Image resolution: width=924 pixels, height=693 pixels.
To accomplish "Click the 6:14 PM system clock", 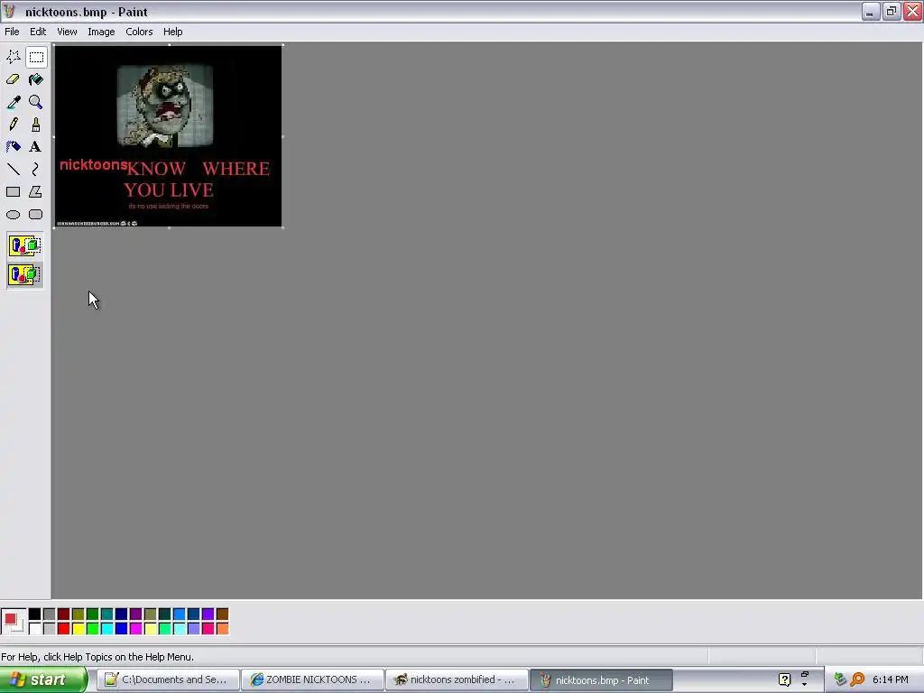I will (x=891, y=680).
